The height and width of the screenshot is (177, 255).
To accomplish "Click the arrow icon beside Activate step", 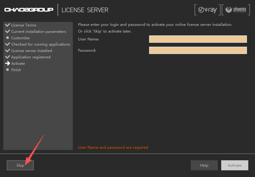I will (8, 63).
